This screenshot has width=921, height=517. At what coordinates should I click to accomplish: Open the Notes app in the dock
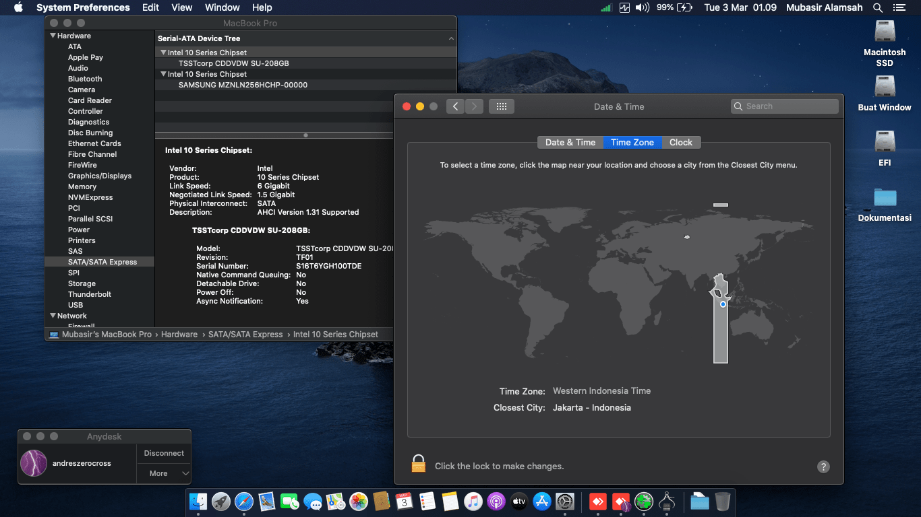pyautogui.click(x=450, y=501)
